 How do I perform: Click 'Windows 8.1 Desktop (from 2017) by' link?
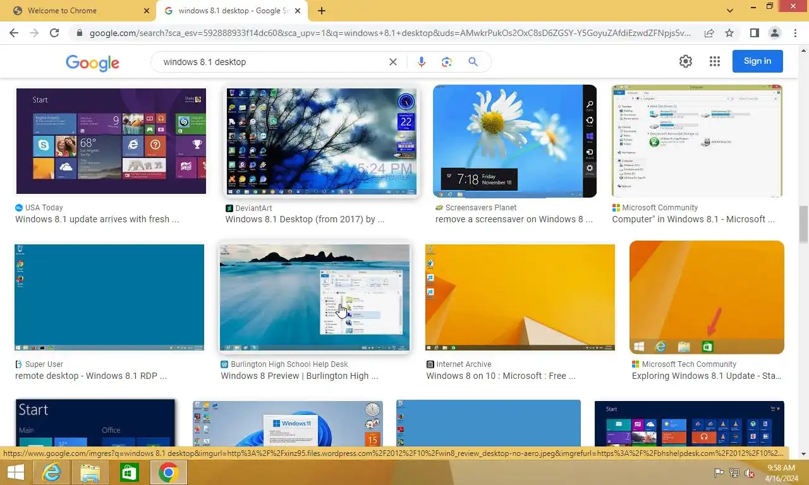point(305,219)
